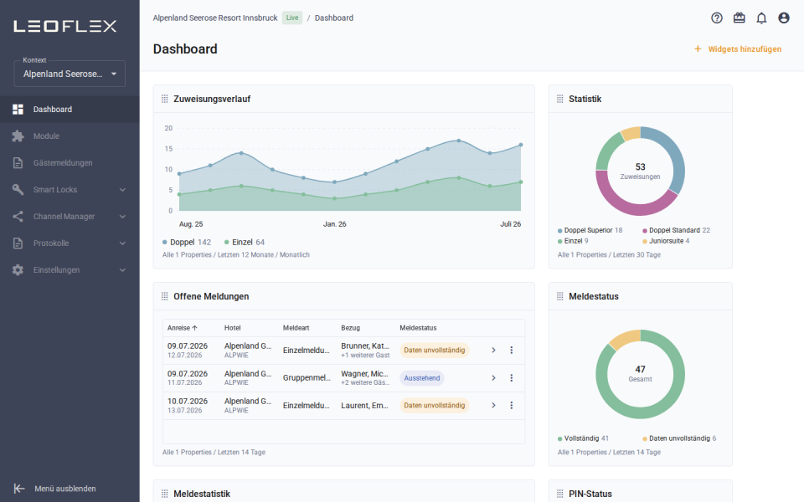This screenshot has width=804, height=502.
Task: Toggle Juniorsuite legend entry
Action: 666,241
